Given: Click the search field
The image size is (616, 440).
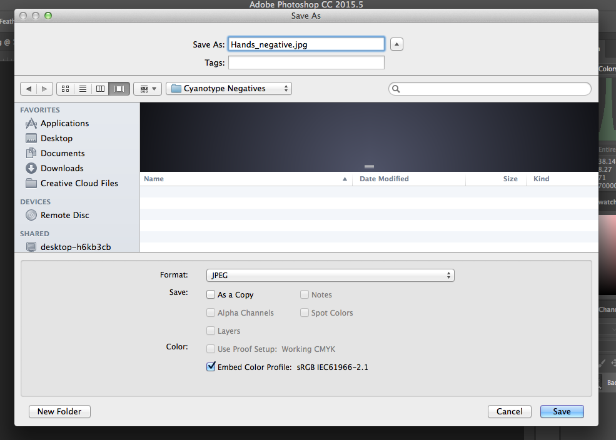Looking at the screenshot, I should pos(490,89).
